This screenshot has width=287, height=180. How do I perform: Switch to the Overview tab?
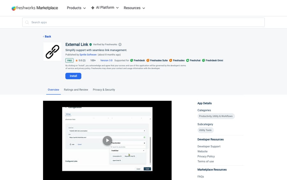click(54, 90)
